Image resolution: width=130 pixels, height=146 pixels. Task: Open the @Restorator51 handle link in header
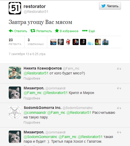coord(36,12)
